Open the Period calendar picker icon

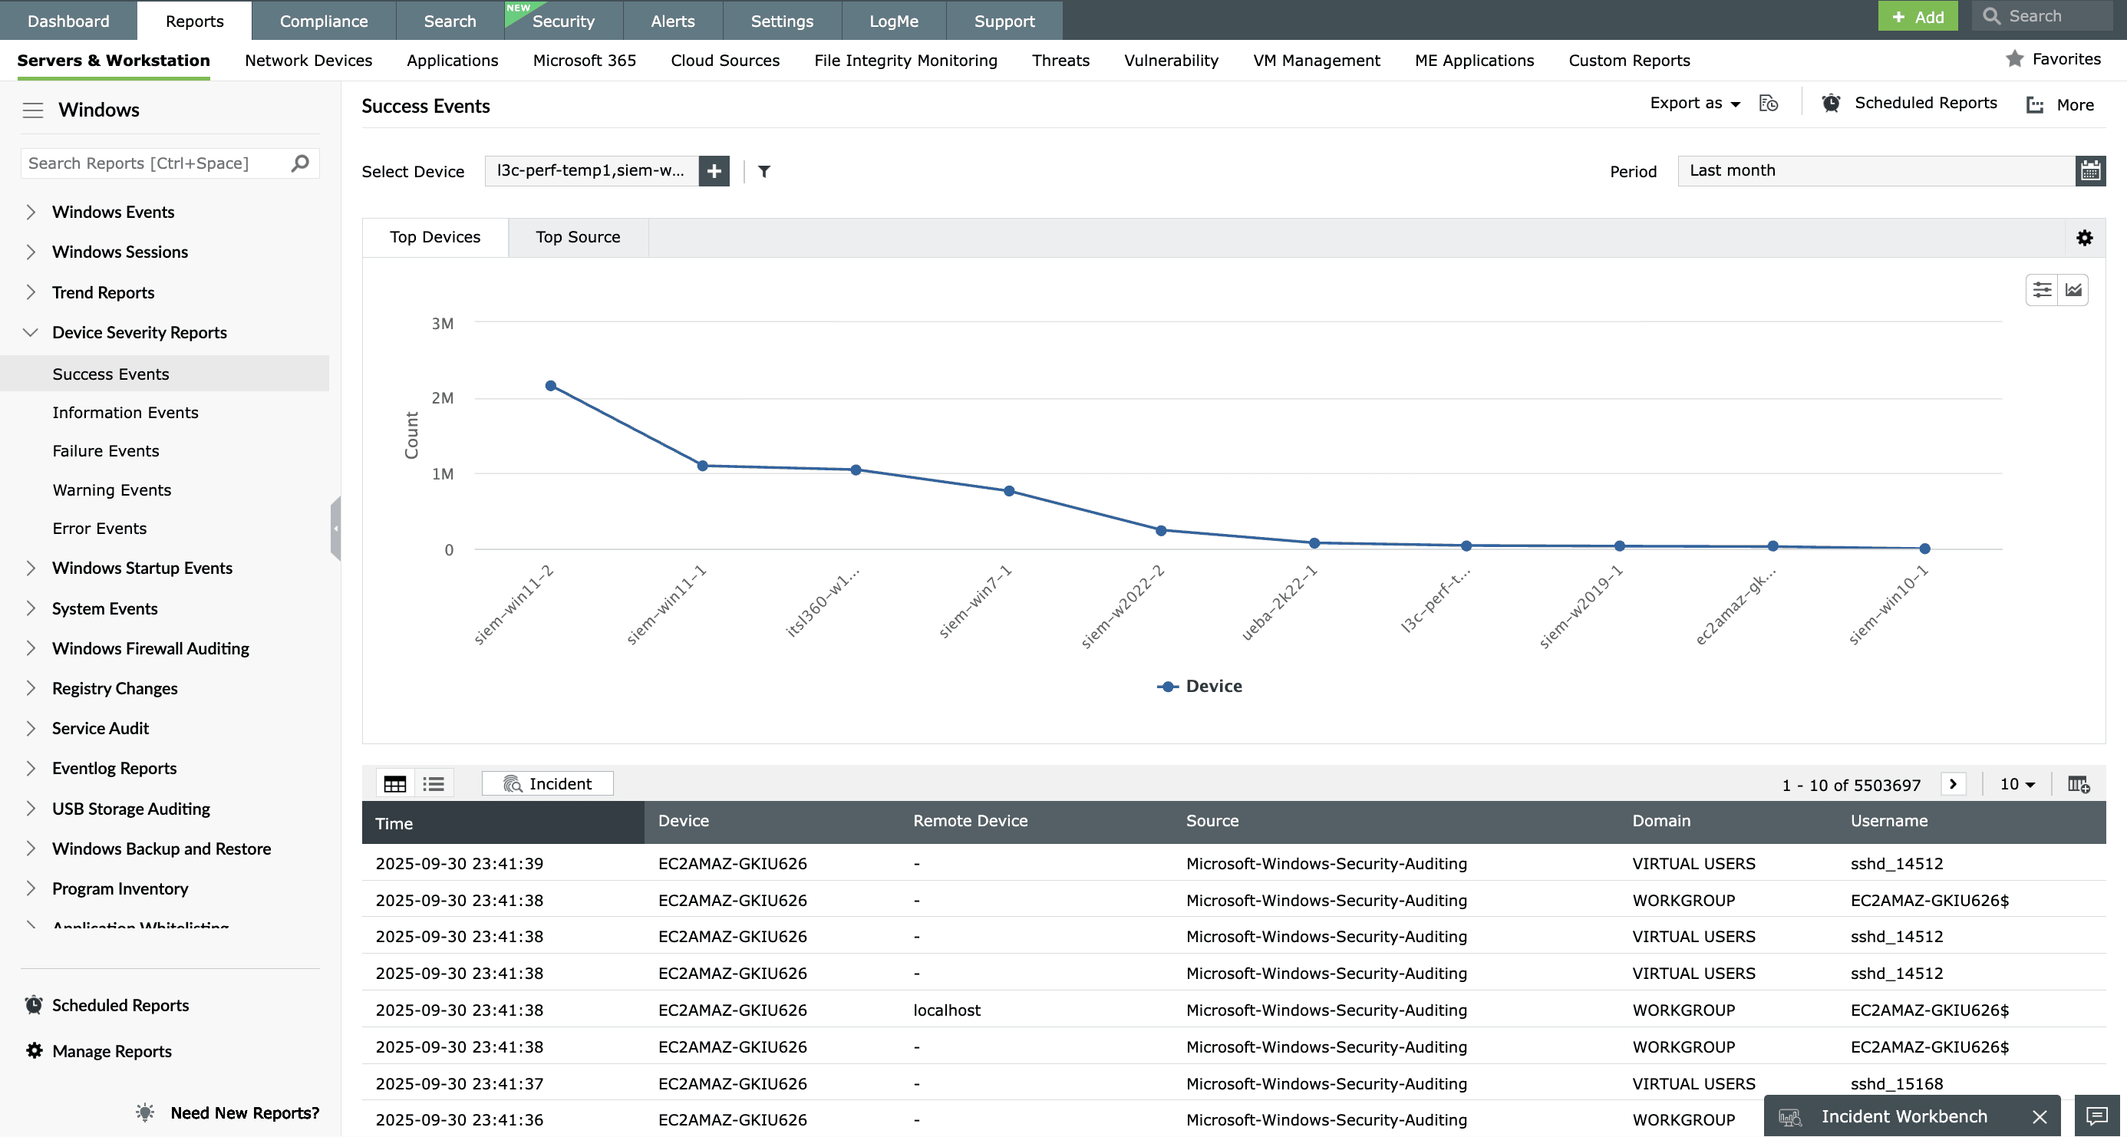[2090, 171]
